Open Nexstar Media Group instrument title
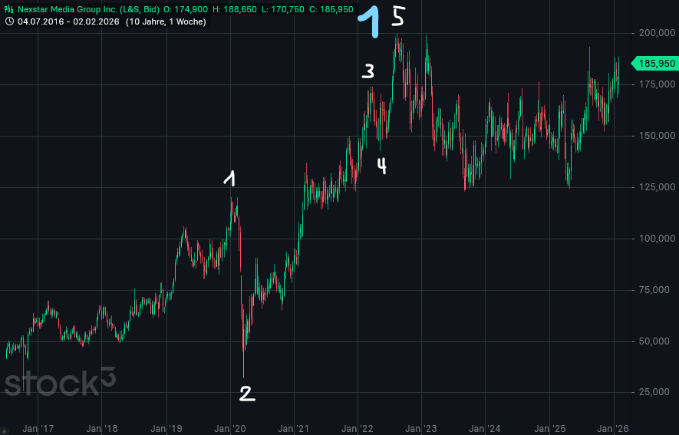679x435 pixels. pos(88,9)
